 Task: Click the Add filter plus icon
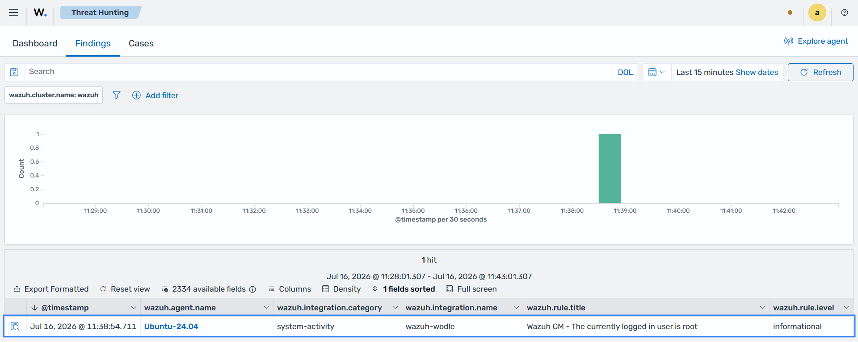[x=136, y=95]
